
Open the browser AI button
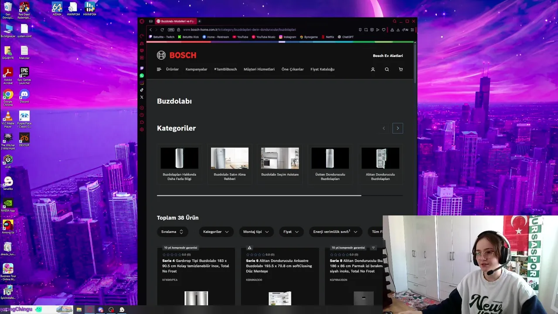coord(405,30)
